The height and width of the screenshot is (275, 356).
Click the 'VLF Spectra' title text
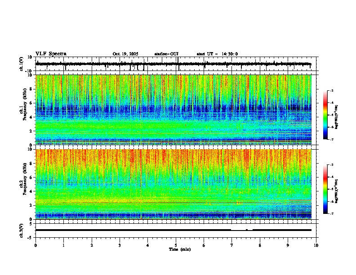[51, 54]
